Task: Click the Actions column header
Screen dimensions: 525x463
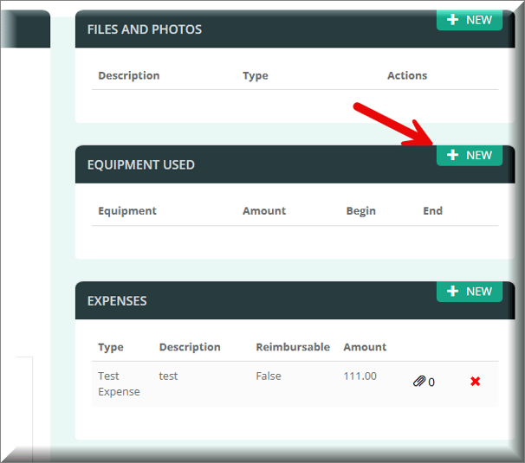Action: click(406, 75)
